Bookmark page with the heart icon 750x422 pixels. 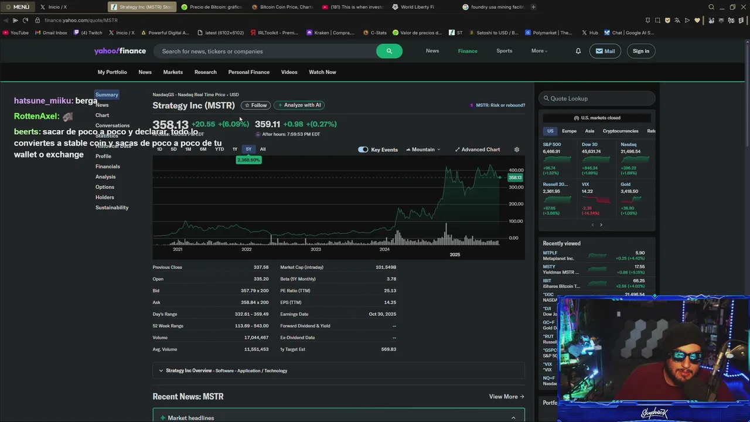click(697, 20)
